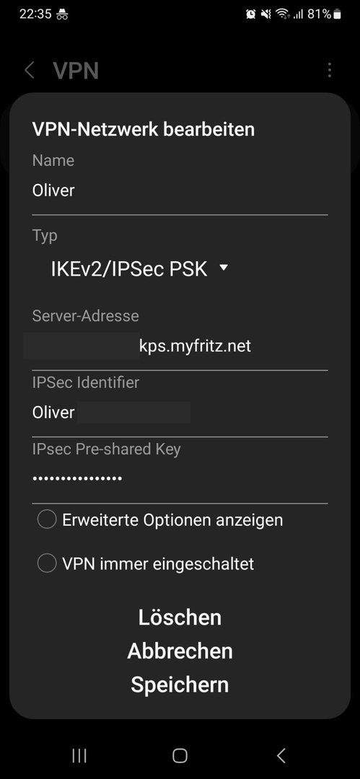Image resolution: width=360 pixels, height=779 pixels.
Task: Tap the incognito hat icon beside the clock
Action: click(61, 14)
